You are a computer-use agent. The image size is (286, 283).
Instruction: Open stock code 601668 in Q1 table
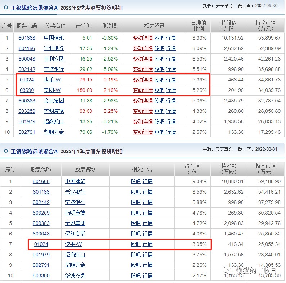point(41,181)
